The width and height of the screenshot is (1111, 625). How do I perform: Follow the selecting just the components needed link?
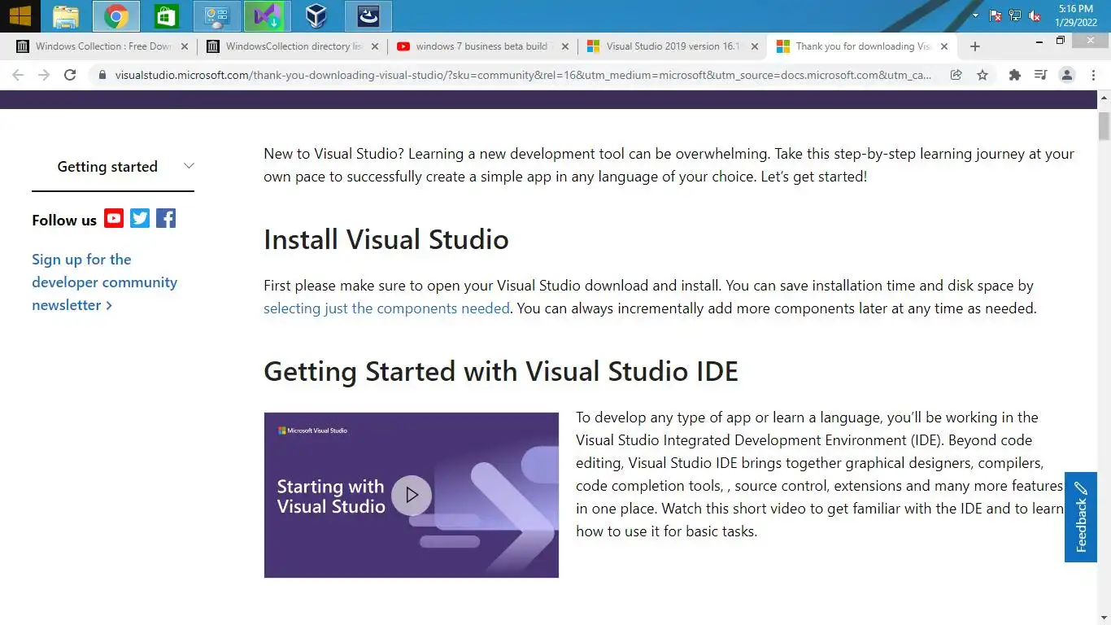(386, 308)
